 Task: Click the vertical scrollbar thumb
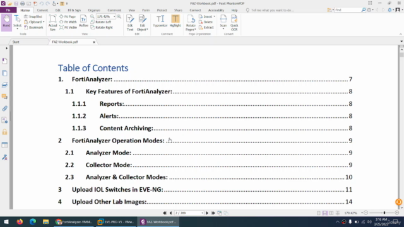click(x=401, y=55)
